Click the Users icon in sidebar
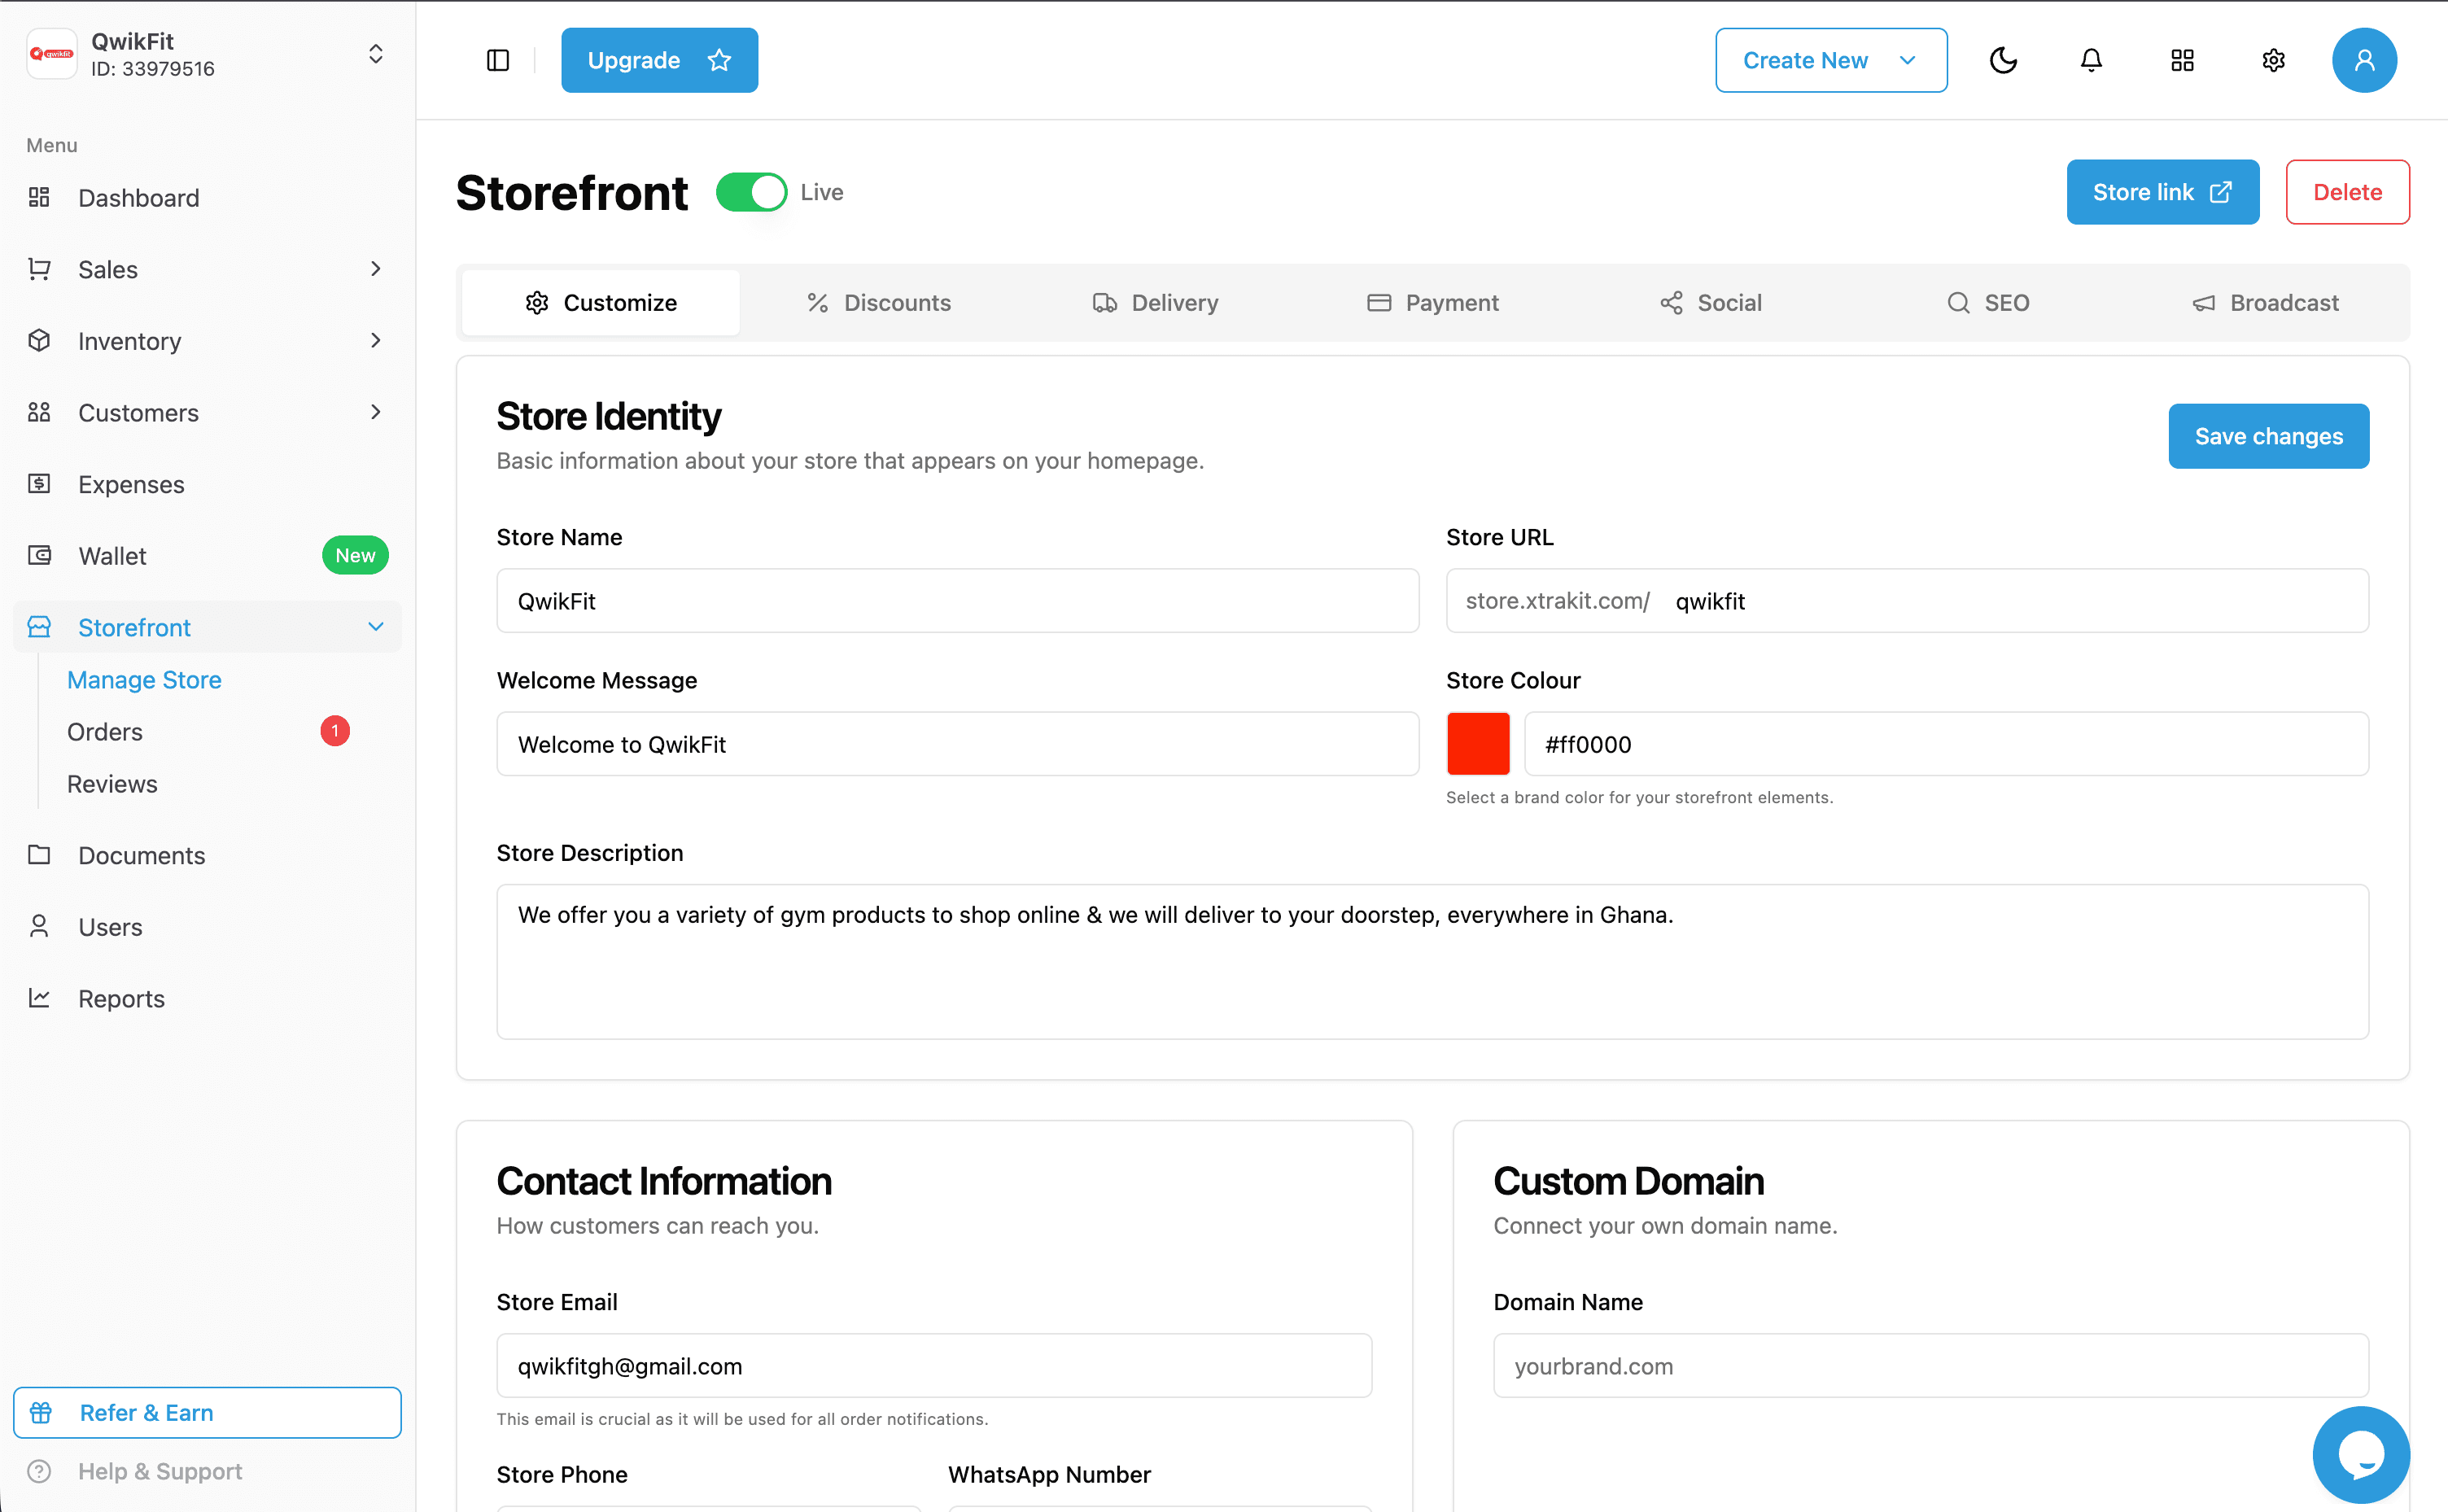Image resolution: width=2448 pixels, height=1512 pixels. pos(39,927)
